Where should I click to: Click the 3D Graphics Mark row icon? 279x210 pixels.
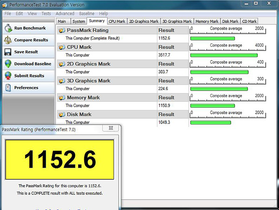(62, 81)
